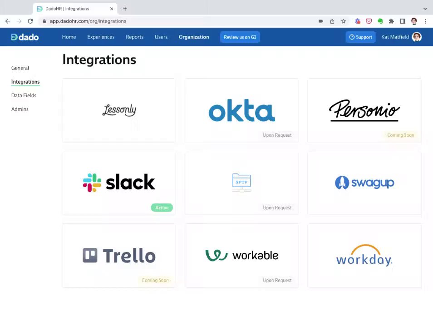
Task: Close the DadoHR Integrations tab
Action: point(112,9)
